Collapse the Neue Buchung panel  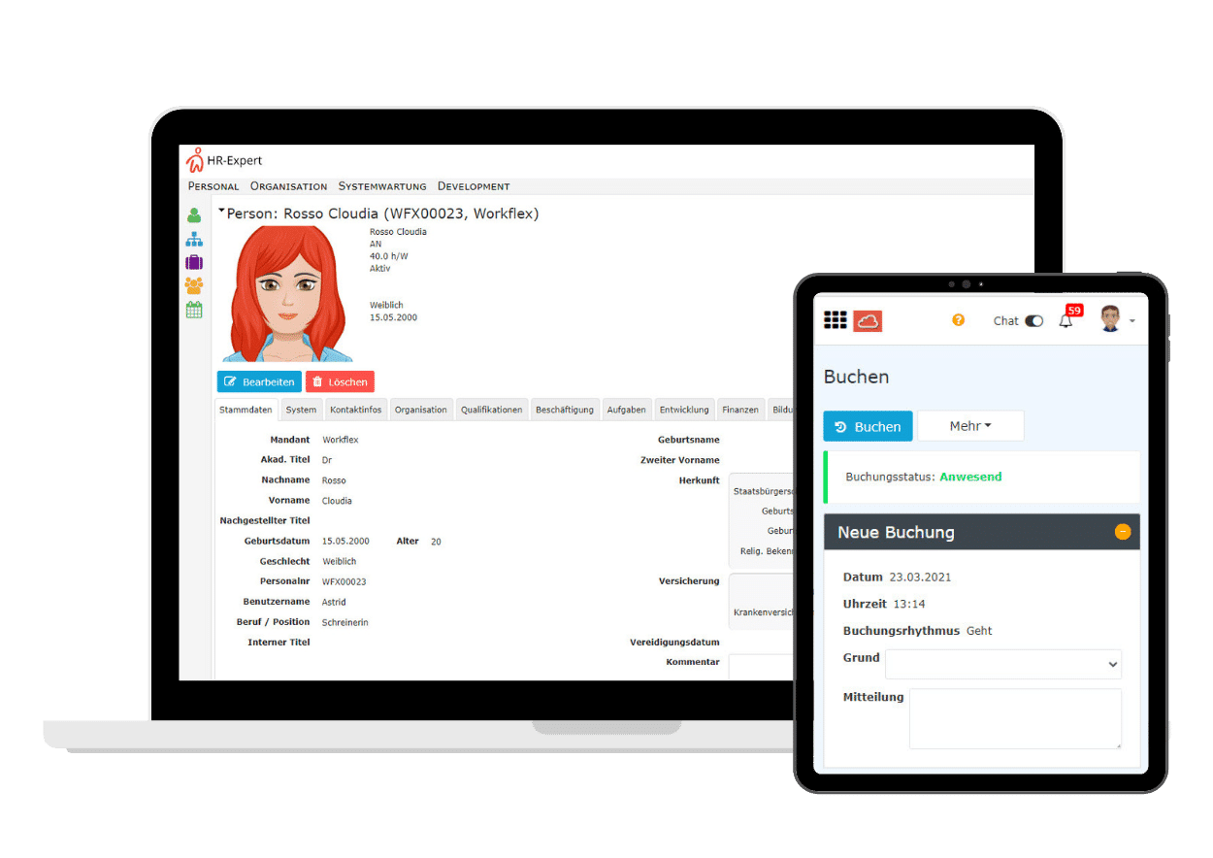pyautogui.click(x=1123, y=531)
